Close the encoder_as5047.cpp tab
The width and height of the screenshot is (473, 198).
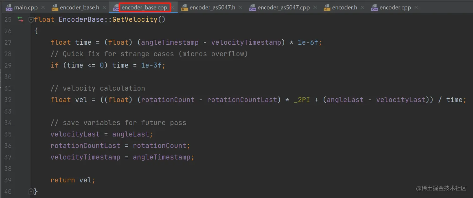[315, 7]
